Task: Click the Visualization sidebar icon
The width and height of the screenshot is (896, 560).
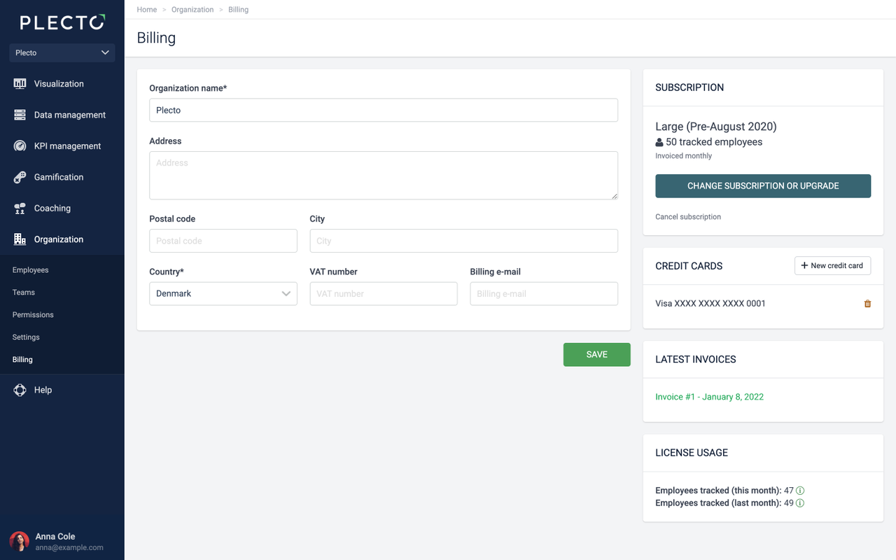Action: pyautogui.click(x=20, y=84)
